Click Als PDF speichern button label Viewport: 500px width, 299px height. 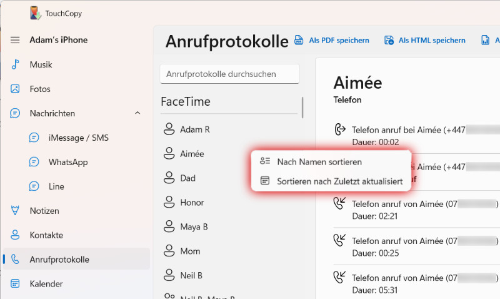click(x=339, y=40)
